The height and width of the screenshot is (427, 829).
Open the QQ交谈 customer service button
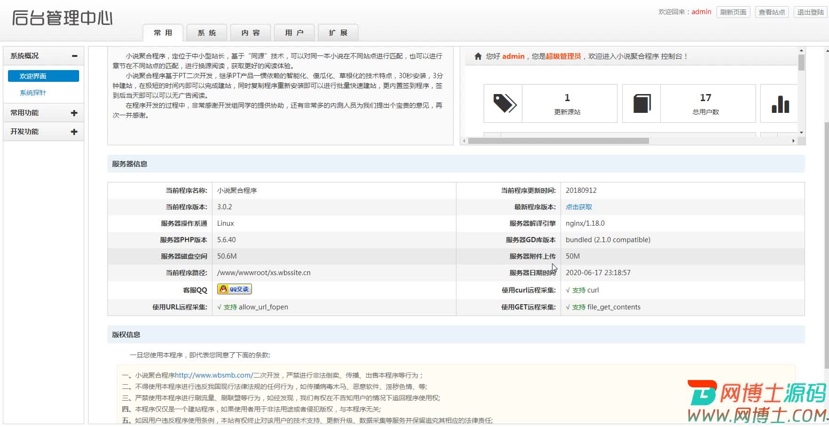tap(235, 289)
